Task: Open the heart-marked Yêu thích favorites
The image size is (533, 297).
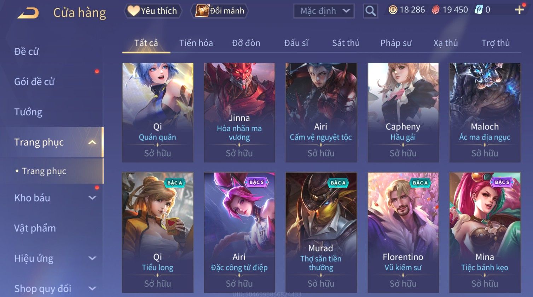Action: pos(152,11)
